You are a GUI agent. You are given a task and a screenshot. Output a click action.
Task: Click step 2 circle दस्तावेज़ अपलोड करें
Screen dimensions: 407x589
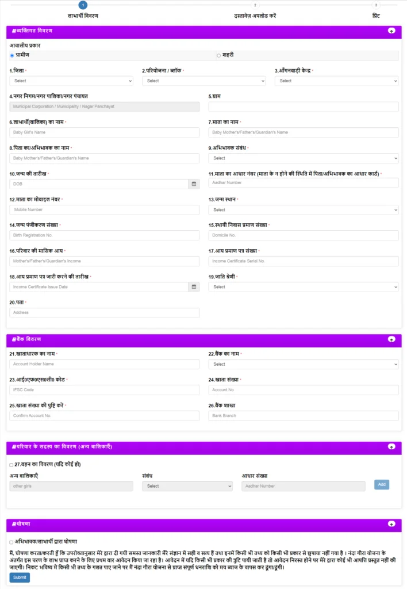255,5
